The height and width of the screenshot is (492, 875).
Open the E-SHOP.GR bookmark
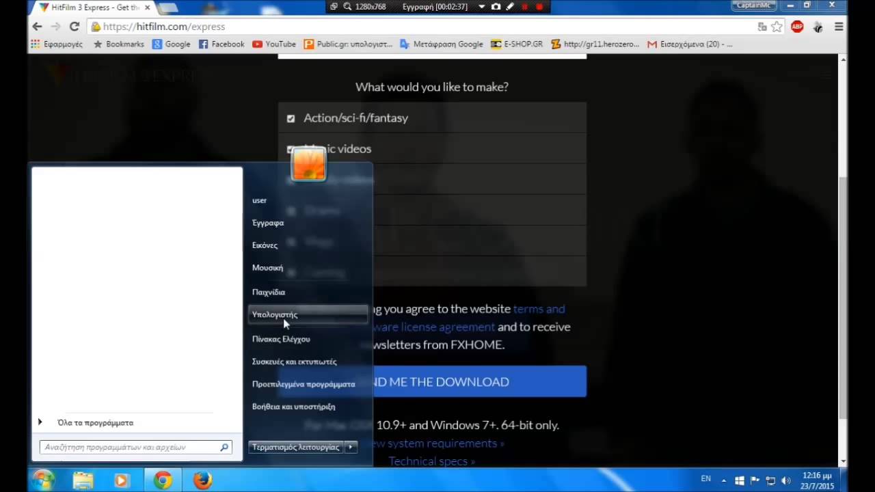[517, 44]
